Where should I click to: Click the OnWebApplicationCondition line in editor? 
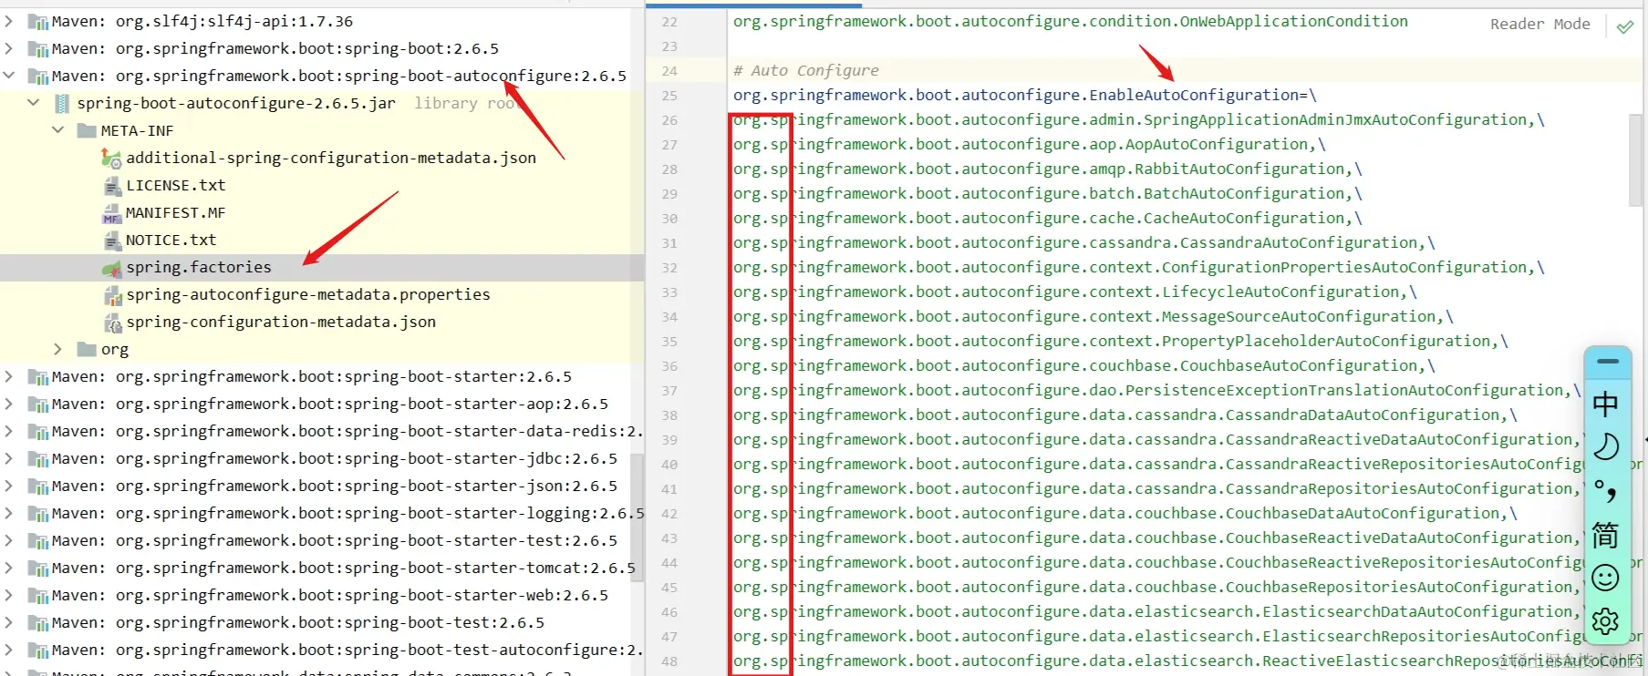pos(1071,21)
